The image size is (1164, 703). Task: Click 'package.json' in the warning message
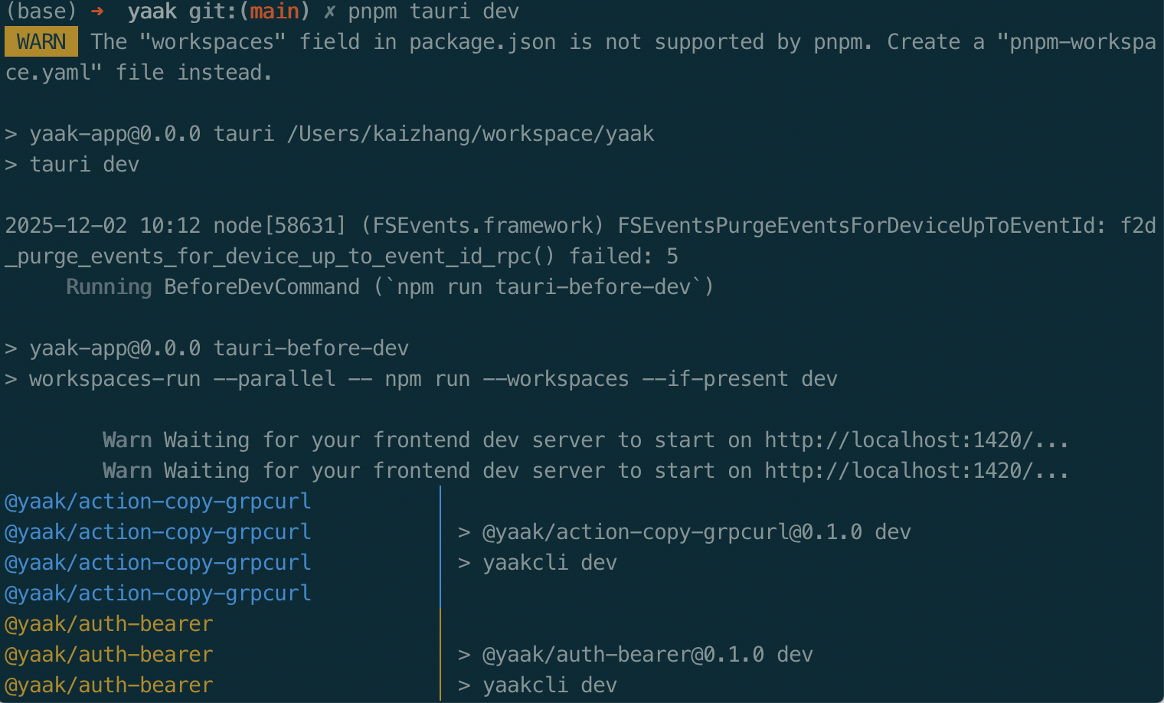[x=482, y=42]
